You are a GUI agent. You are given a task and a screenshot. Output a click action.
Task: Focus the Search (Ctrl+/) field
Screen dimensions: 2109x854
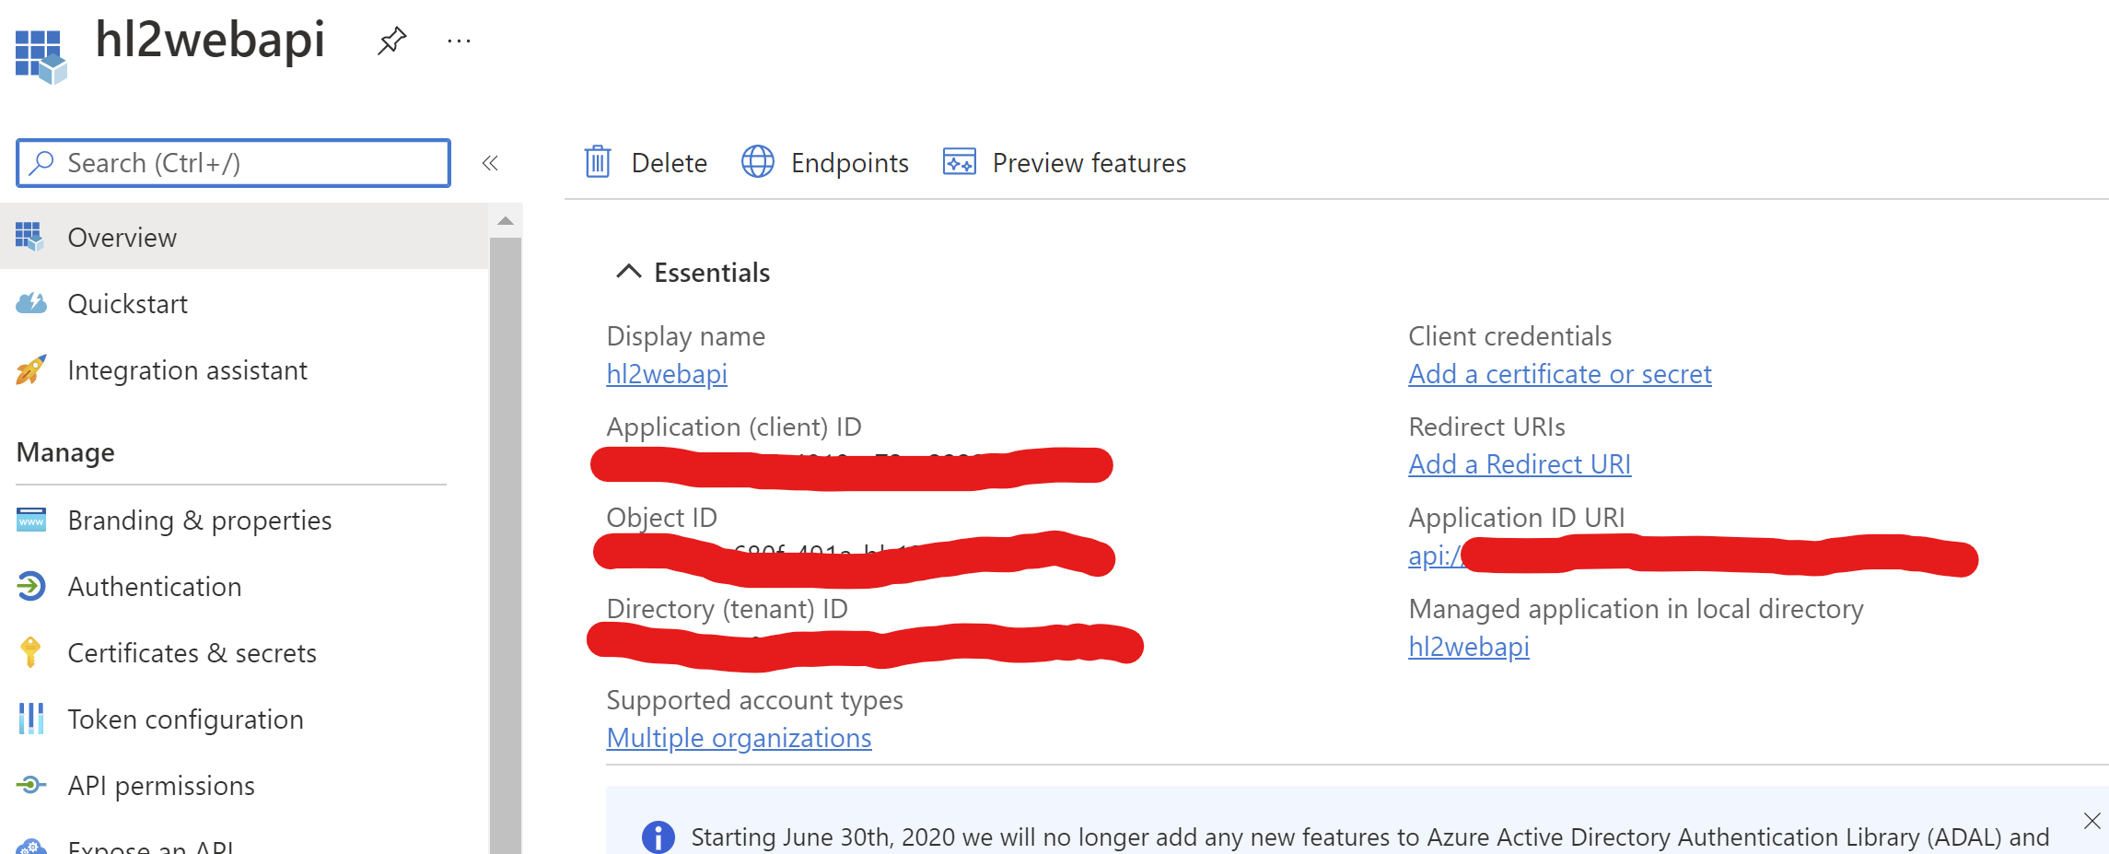tap(233, 163)
